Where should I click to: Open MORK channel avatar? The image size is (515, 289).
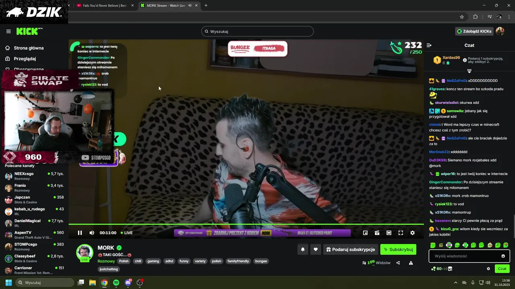point(85,253)
